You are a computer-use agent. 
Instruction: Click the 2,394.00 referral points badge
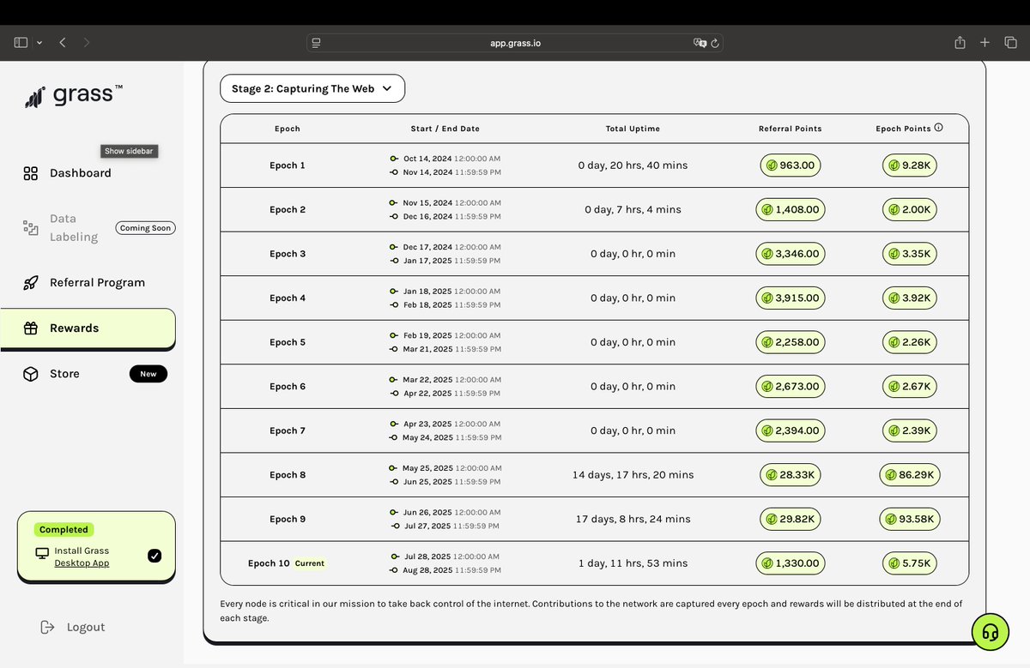point(791,430)
